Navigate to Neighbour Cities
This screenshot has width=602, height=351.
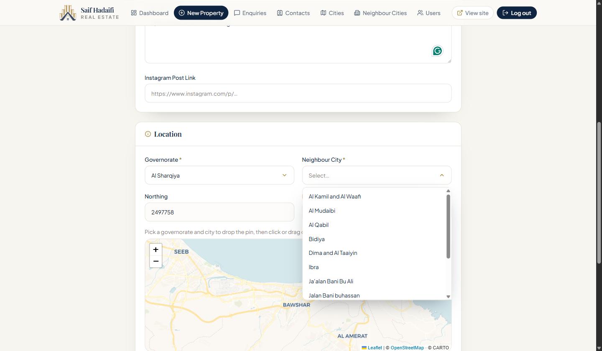380,13
